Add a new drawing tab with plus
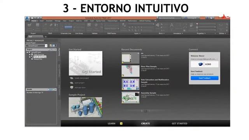Screen dimensions: 249x140 coord(46,37)
